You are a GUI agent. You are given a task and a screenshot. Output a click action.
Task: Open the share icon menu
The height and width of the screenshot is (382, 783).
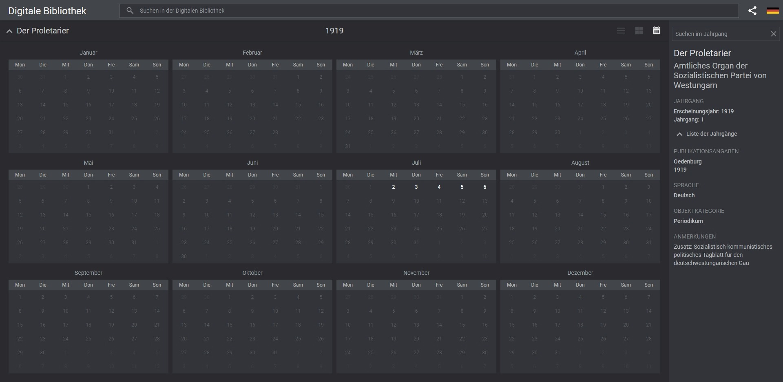(752, 11)
